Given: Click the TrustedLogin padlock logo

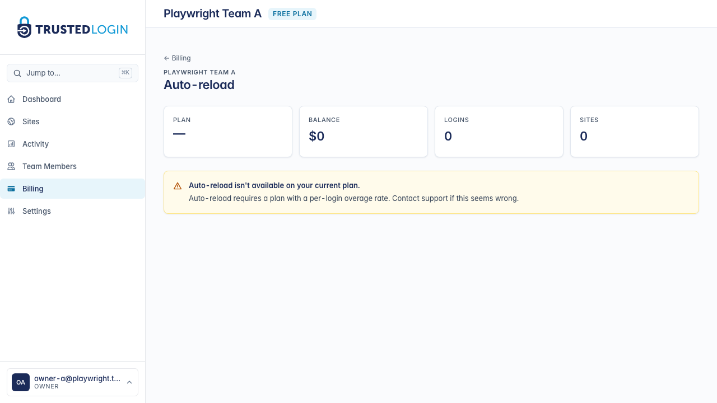Looking at the screenshot, I should [24, 27].
